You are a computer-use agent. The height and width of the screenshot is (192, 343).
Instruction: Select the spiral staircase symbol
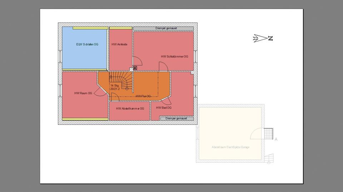tap(123, 81)
